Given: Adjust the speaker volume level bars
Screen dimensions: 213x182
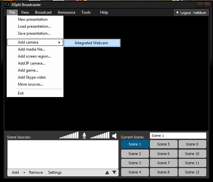Looking at the screenshot, I should [100, 135].
